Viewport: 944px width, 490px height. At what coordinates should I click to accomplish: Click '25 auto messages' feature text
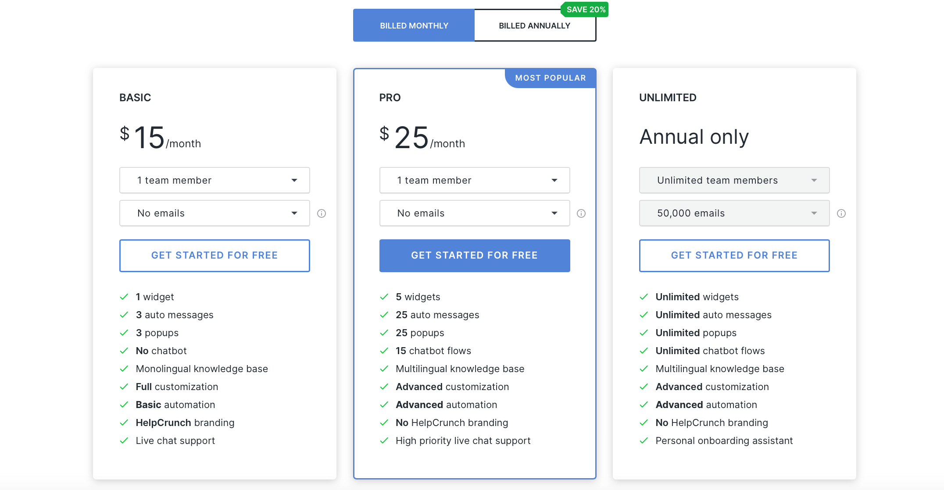[x=437, y=315]
